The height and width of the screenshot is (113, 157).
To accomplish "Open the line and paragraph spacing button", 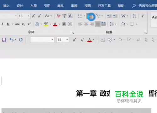I will [x=111, y=24].
